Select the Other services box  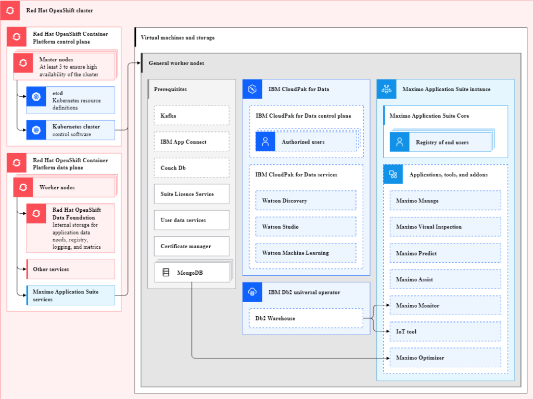click(x=71, y=269)
